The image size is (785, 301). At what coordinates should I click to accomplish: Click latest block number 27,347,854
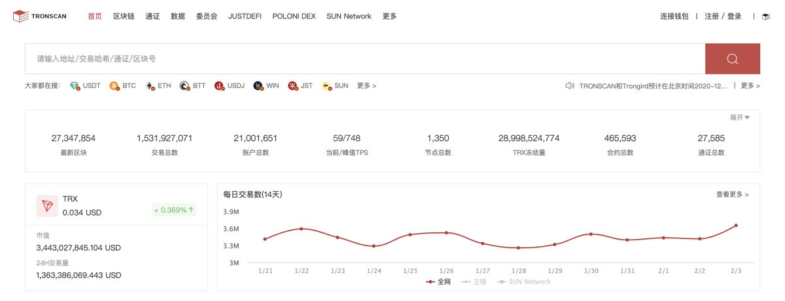click(73, 138)
